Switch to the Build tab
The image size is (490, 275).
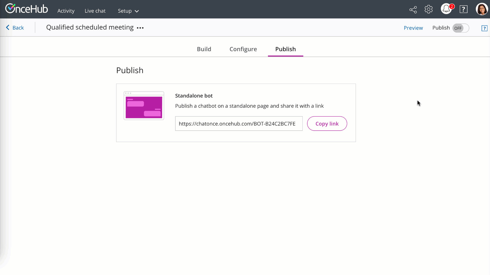point(204,49)
